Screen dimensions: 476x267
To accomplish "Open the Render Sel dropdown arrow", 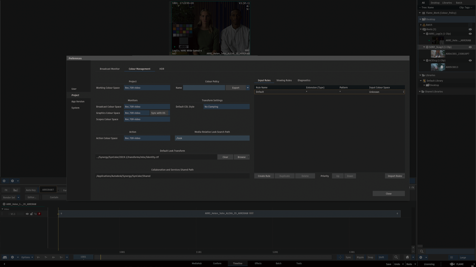I will click(18, 197).
